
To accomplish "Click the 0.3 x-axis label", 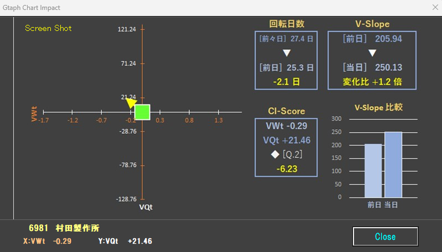I will (x=160, y=120).
